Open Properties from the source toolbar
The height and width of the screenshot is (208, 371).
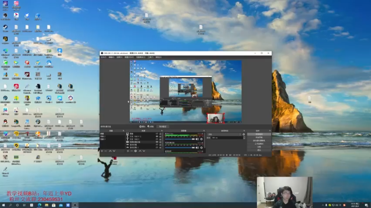coord(142,127)
